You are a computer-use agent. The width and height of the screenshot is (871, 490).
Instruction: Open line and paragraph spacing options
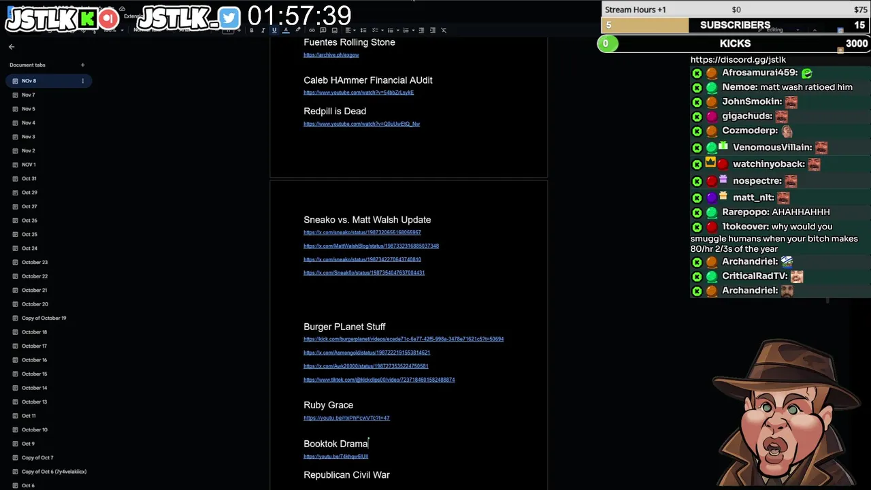[363, 30]
